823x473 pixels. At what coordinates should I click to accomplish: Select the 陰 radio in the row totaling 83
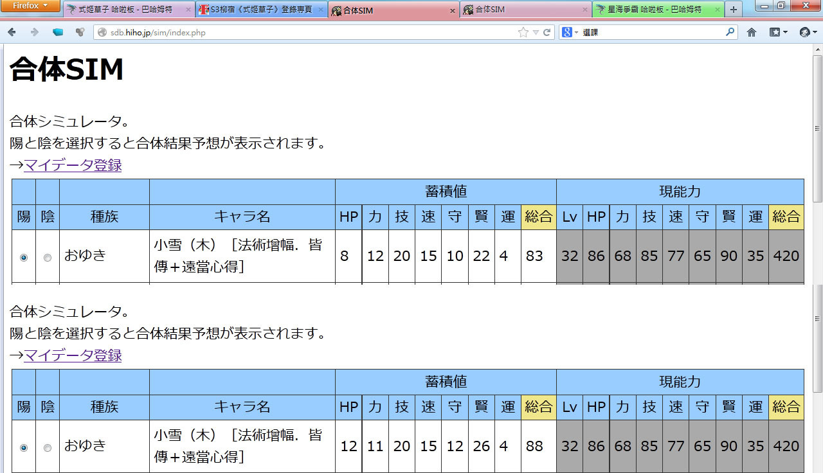tap(48, 257)
